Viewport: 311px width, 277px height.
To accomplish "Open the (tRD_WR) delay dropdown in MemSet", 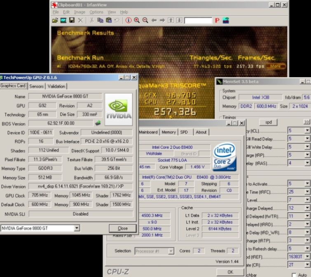I will click(x=307, y=232).
